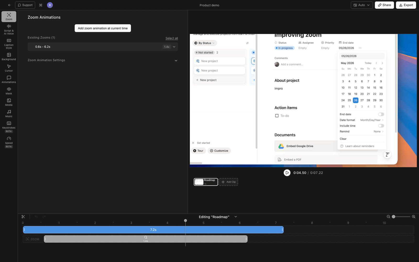Click the redo arrow in timeline
Screen dimensions: 419x262
pos(44,217)
